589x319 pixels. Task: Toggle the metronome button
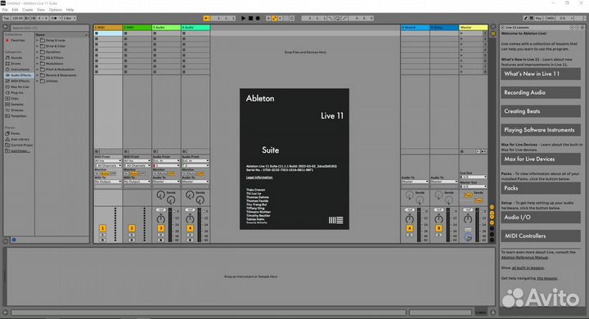pyautogui.click(x=55, y=18)
